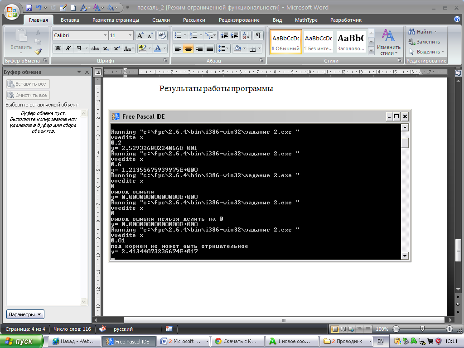Align text right

pos(199,48)
